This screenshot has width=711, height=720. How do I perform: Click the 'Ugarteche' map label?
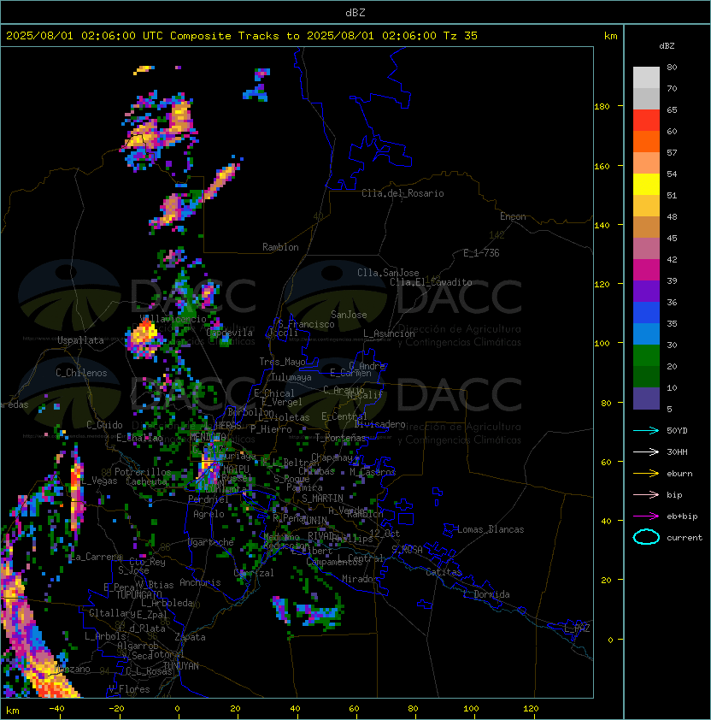(x=211, y=542)
